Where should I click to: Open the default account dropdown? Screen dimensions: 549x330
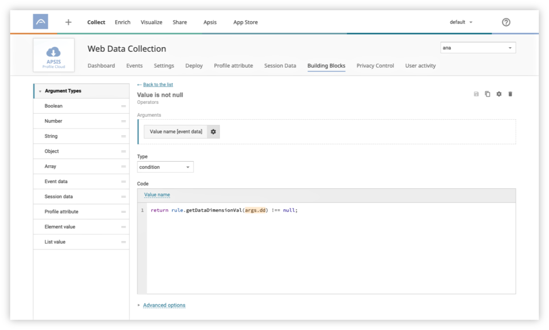(461, 23)
